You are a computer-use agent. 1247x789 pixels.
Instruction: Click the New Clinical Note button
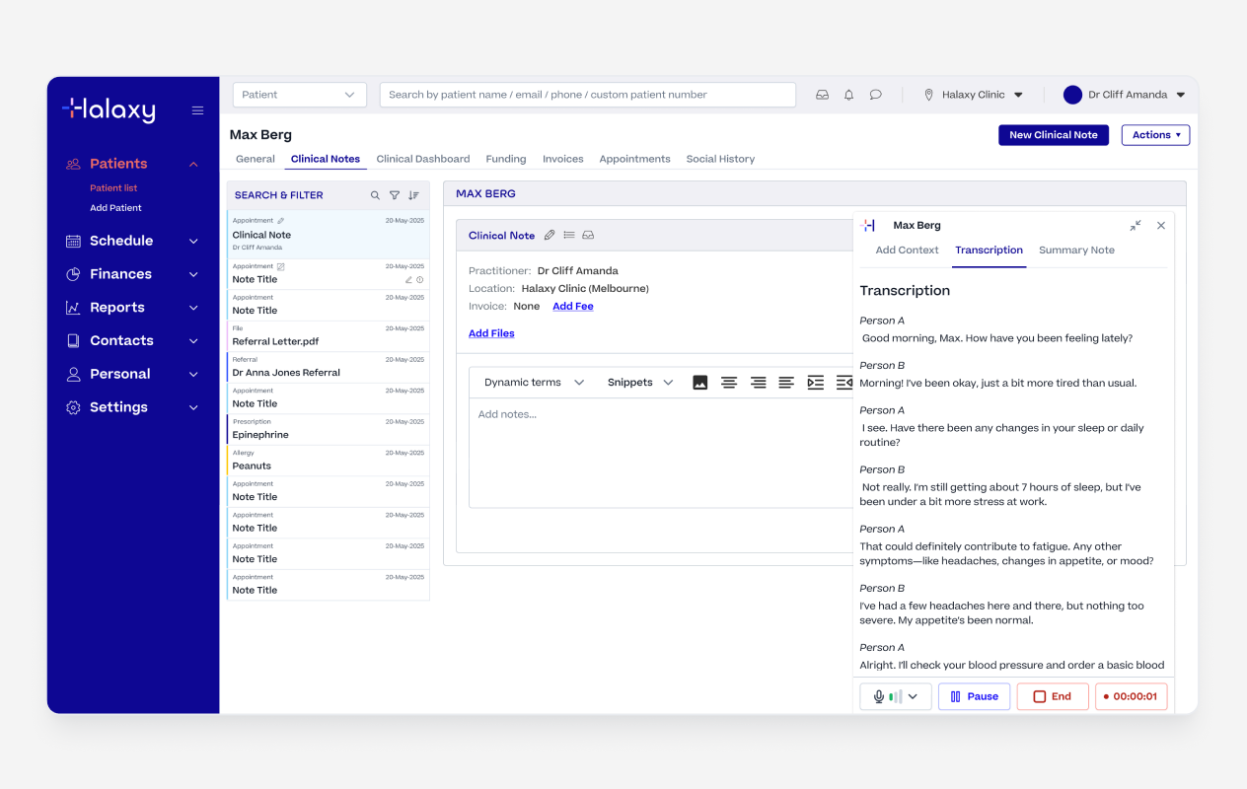coord(1054,135)
